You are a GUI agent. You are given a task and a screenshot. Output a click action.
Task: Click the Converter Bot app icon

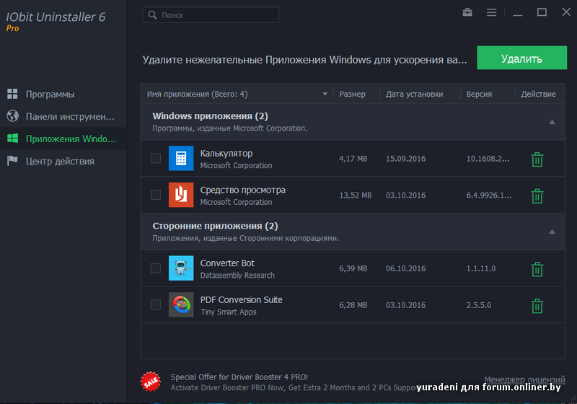pos(181,268)
